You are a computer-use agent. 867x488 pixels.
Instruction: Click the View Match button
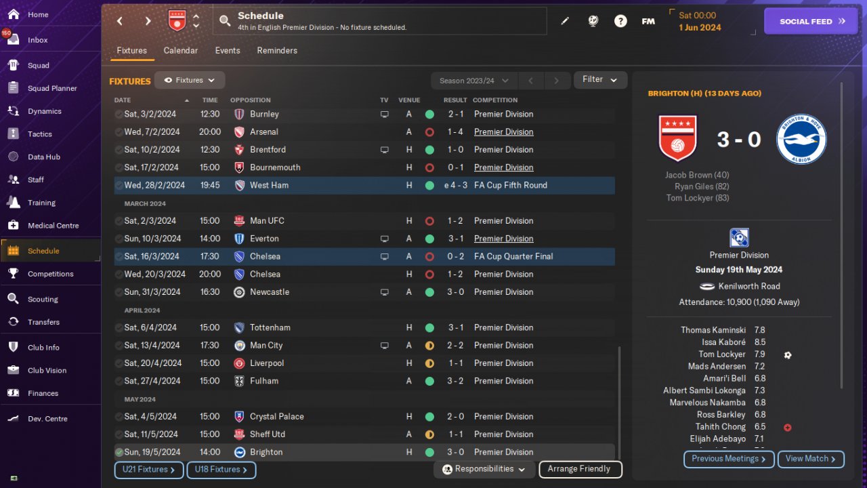811,459
